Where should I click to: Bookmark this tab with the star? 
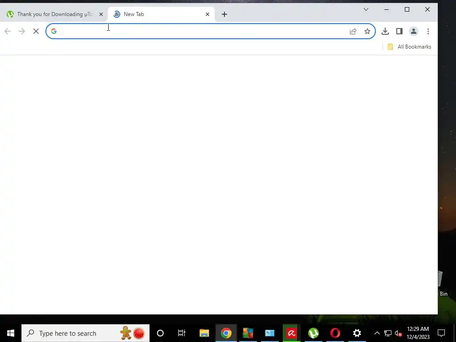[367, 31]
